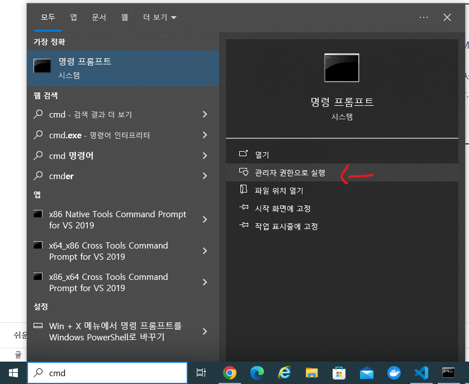Open Mail app from taskbar
Viewport: 469px width, 384px height.
pos(366,373)
